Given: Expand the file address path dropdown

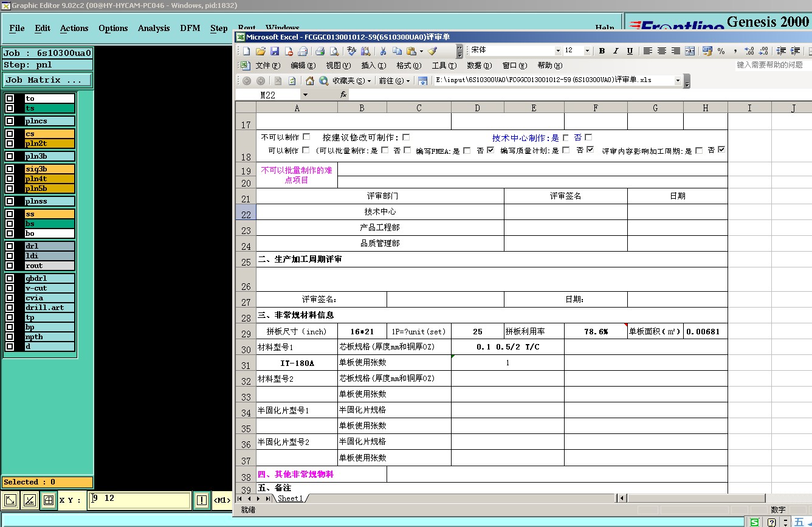Looking at the screenshot, I should tap(678, 80).
